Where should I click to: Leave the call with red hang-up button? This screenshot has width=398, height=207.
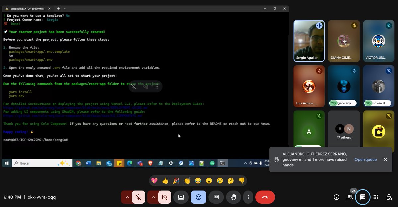[265, 197]
